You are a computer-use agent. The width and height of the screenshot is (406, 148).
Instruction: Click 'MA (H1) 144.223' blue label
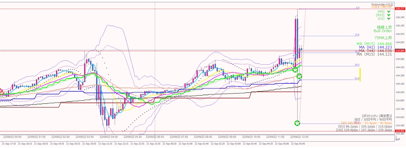(x=375, y=48)
